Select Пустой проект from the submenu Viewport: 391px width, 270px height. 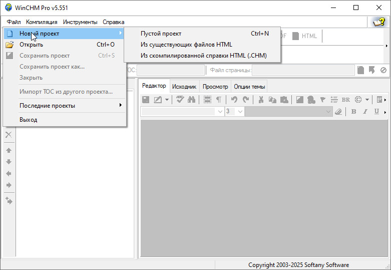(161, 34)
